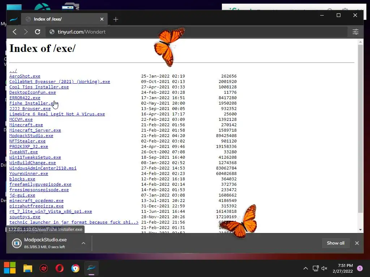Download the Minecraft.exe file
Screen dimensions: 370x277
[x=26, y=125]
